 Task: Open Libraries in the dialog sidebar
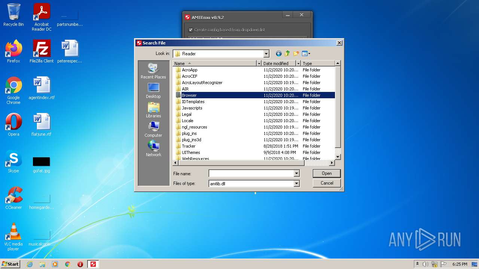[x=153, y=110]
